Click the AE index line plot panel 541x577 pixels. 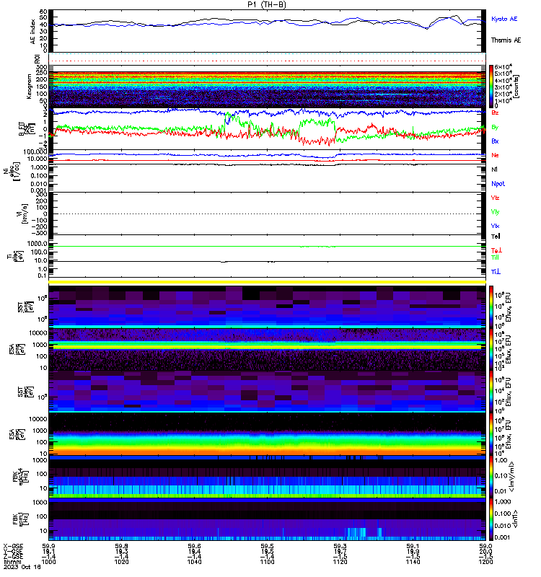[x=267, y=31]
